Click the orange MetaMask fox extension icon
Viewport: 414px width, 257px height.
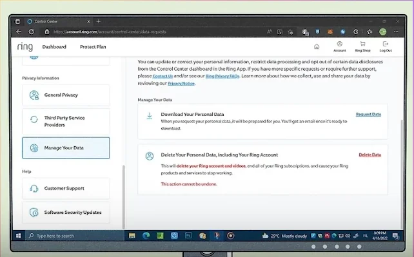coord(330,32)
